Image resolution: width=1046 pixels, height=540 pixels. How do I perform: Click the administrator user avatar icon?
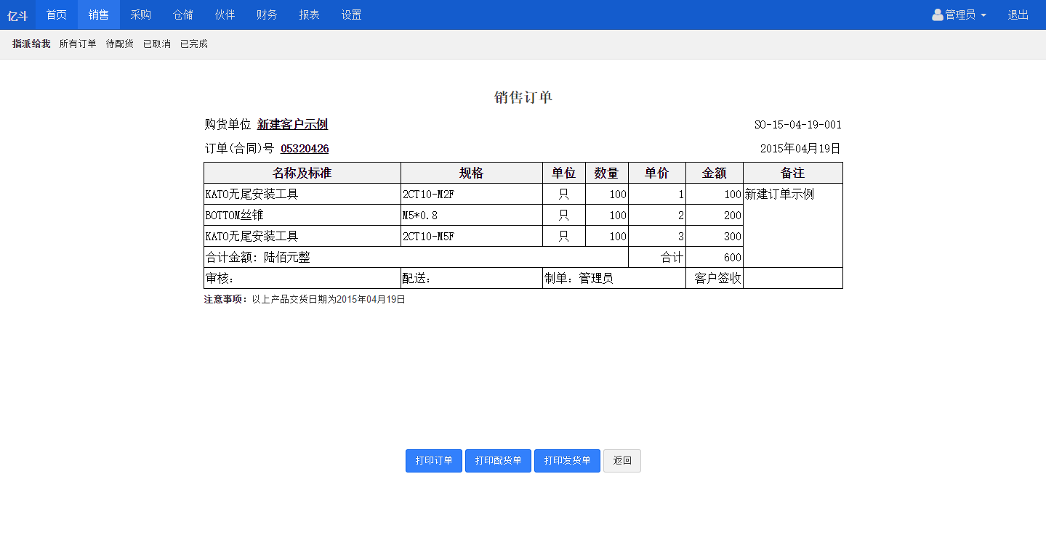937,13
